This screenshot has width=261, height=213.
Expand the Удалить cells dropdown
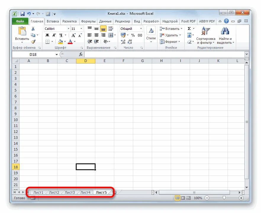(x=180, y=35)
